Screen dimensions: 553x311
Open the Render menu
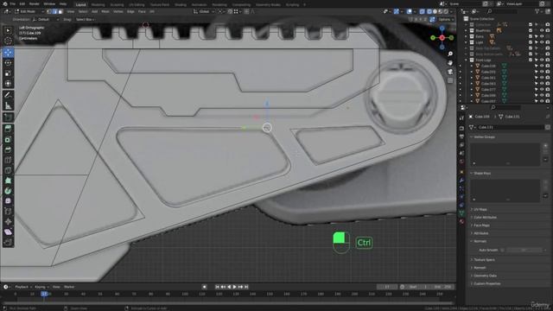35,3
